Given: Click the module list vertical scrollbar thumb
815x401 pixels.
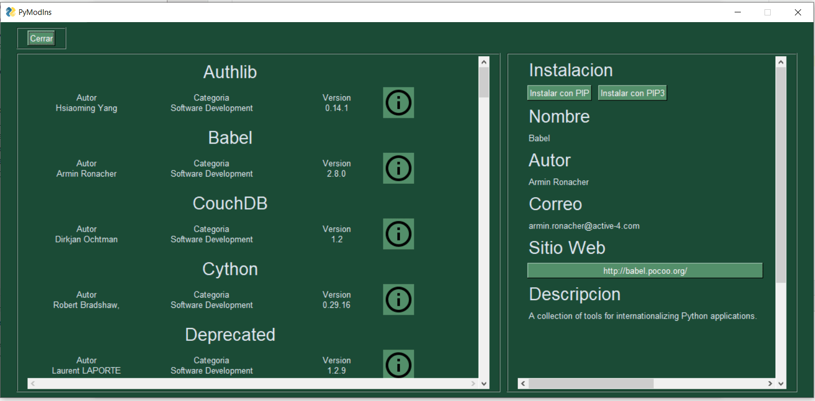Looking at the screenshot, I should 484,82.
